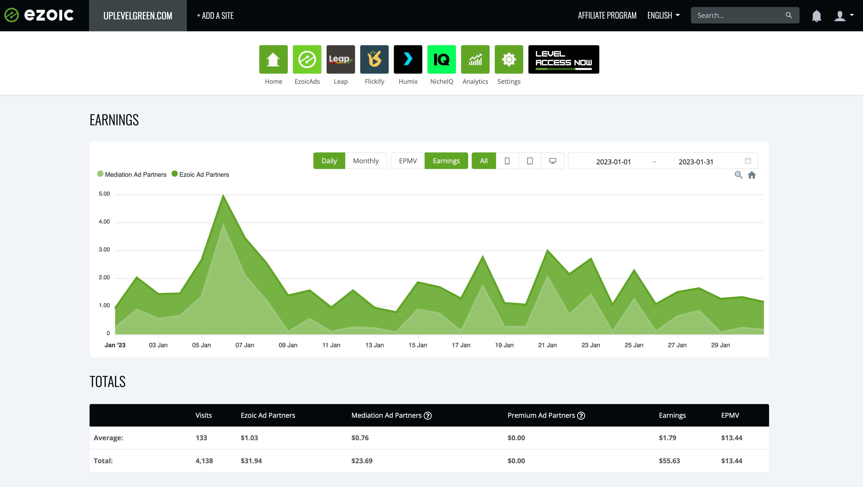Select the Earnings metric button
Image resolution: width=863 pixels, height=487 pixels.
(x=446, y=161)
